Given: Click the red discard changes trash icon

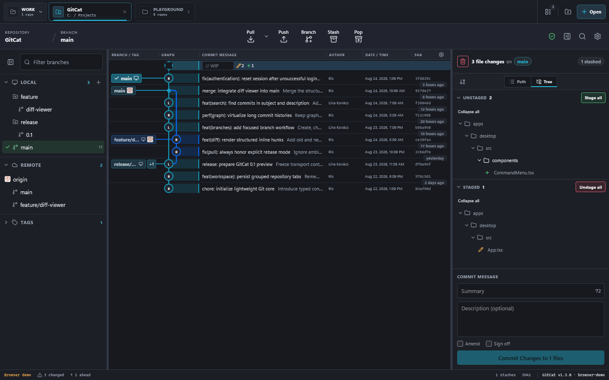Looking at the screenshot, I should pyautogui.click(x=463, y=62).
